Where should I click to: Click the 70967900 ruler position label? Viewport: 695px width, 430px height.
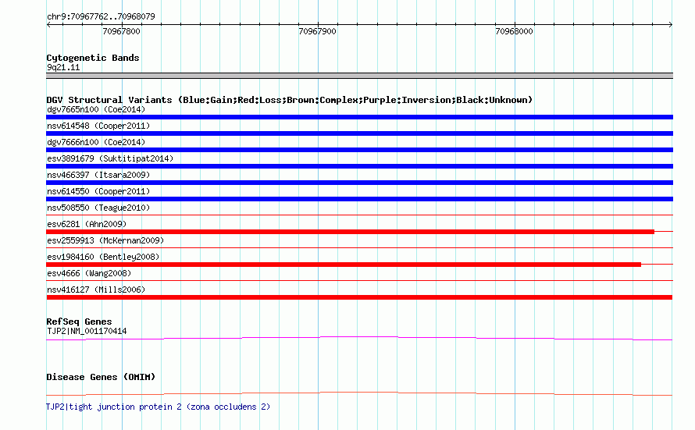coord(317,31)
